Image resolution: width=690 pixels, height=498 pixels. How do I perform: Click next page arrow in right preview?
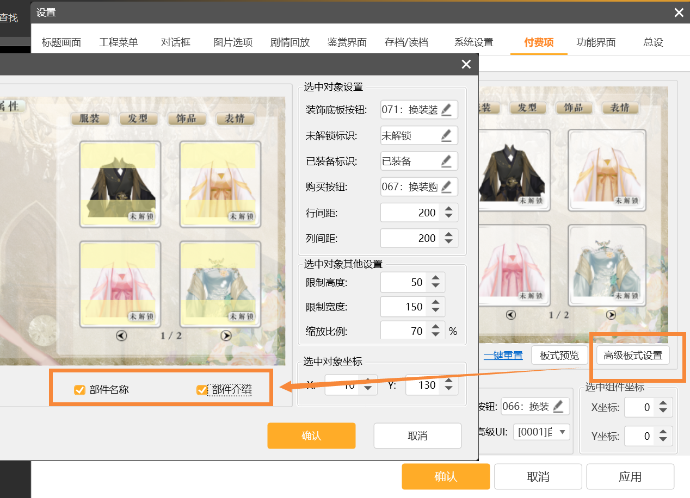611,314
